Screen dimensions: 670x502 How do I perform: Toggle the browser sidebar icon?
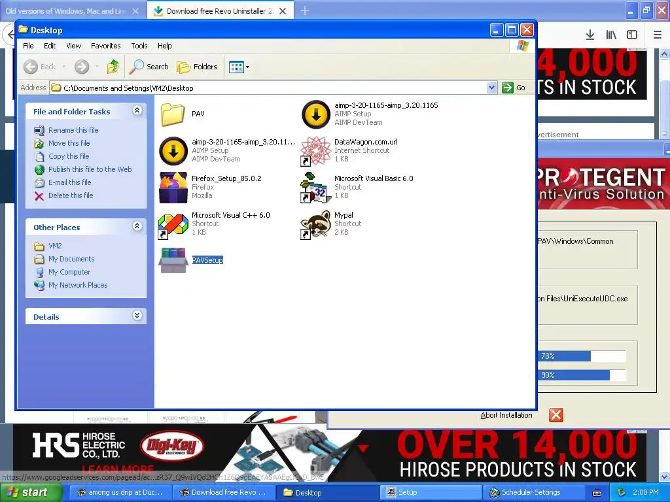tap(632, 35)
